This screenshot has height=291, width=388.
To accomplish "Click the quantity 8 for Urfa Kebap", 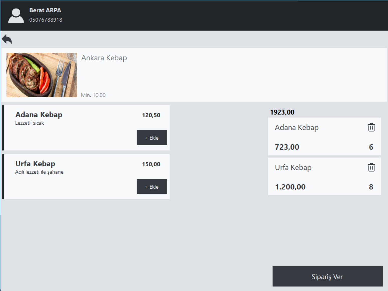I will [371, 187].
